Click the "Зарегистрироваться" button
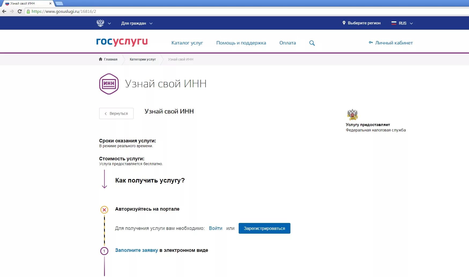This screenshot has width=469, height=277. [264, 228]
